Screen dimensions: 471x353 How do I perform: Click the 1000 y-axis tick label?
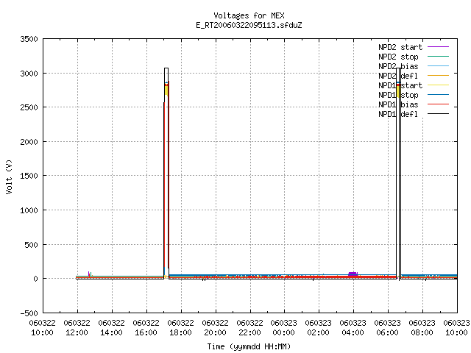click(29, 210)
